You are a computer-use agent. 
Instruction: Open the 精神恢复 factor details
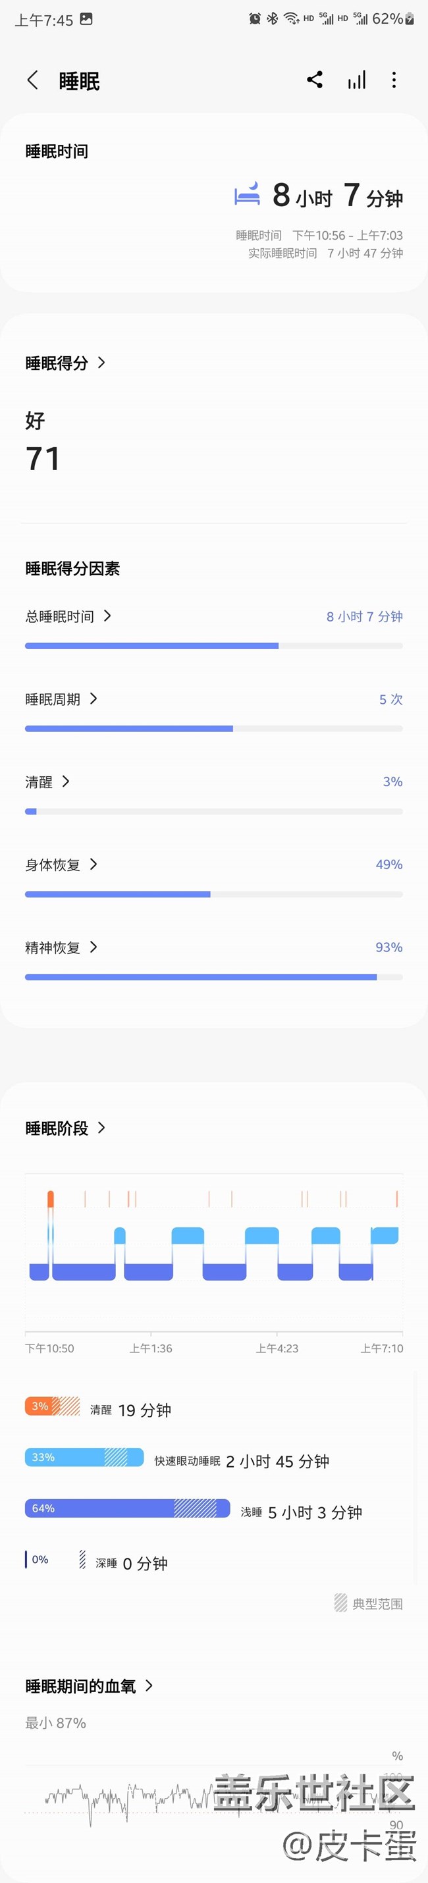coord(94,947)
